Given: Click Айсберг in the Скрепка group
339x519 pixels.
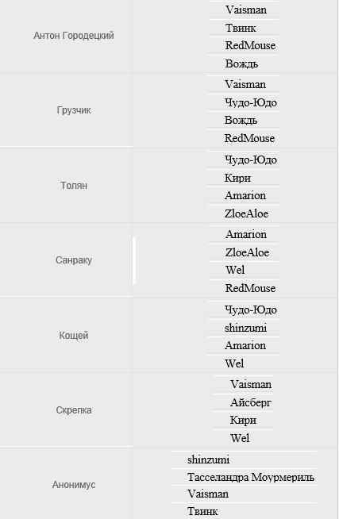Looking at the screenshot, I should [x=251, y=402].
